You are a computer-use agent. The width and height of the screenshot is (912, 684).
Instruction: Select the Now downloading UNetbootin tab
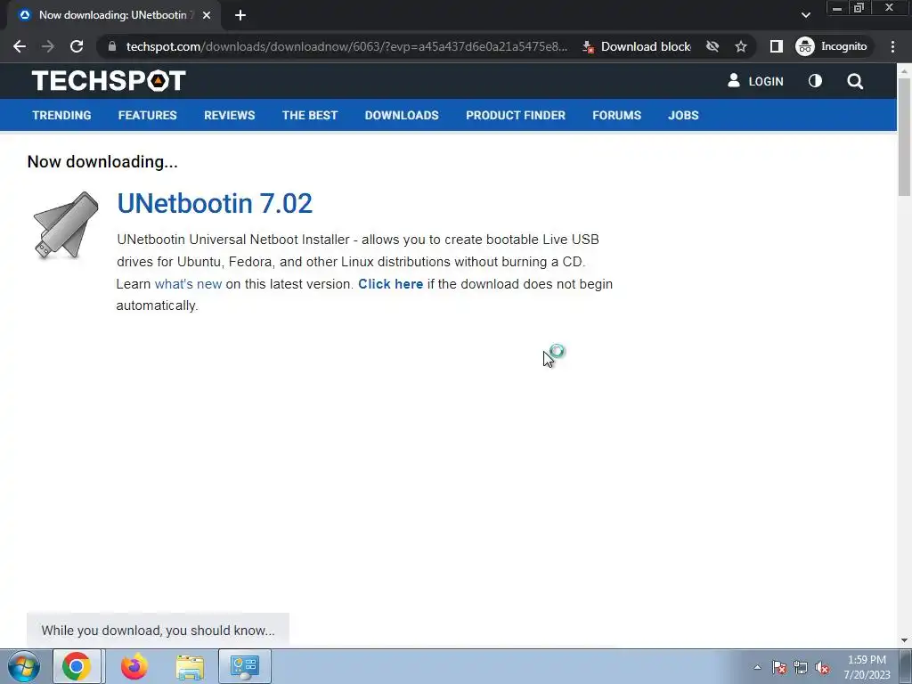(114, 15)
